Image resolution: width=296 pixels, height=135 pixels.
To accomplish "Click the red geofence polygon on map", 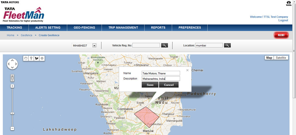I will click(147, 117).
